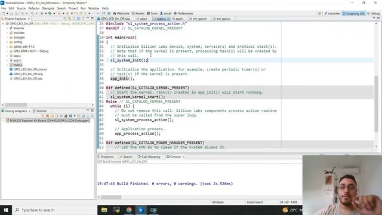382x215 pixels.
Task: Open the Debug icon's dropdown arrow
Action: click(45, 13)
